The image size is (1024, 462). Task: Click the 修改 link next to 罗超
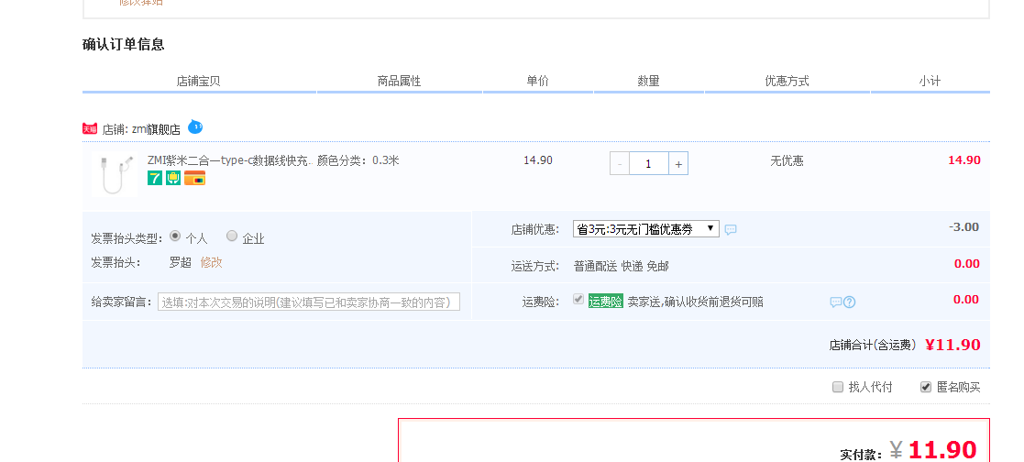point(212,262)
